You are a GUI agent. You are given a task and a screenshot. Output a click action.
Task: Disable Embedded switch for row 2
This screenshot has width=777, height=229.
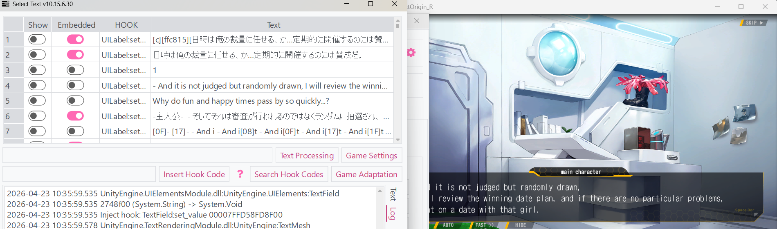click(75, 55)
